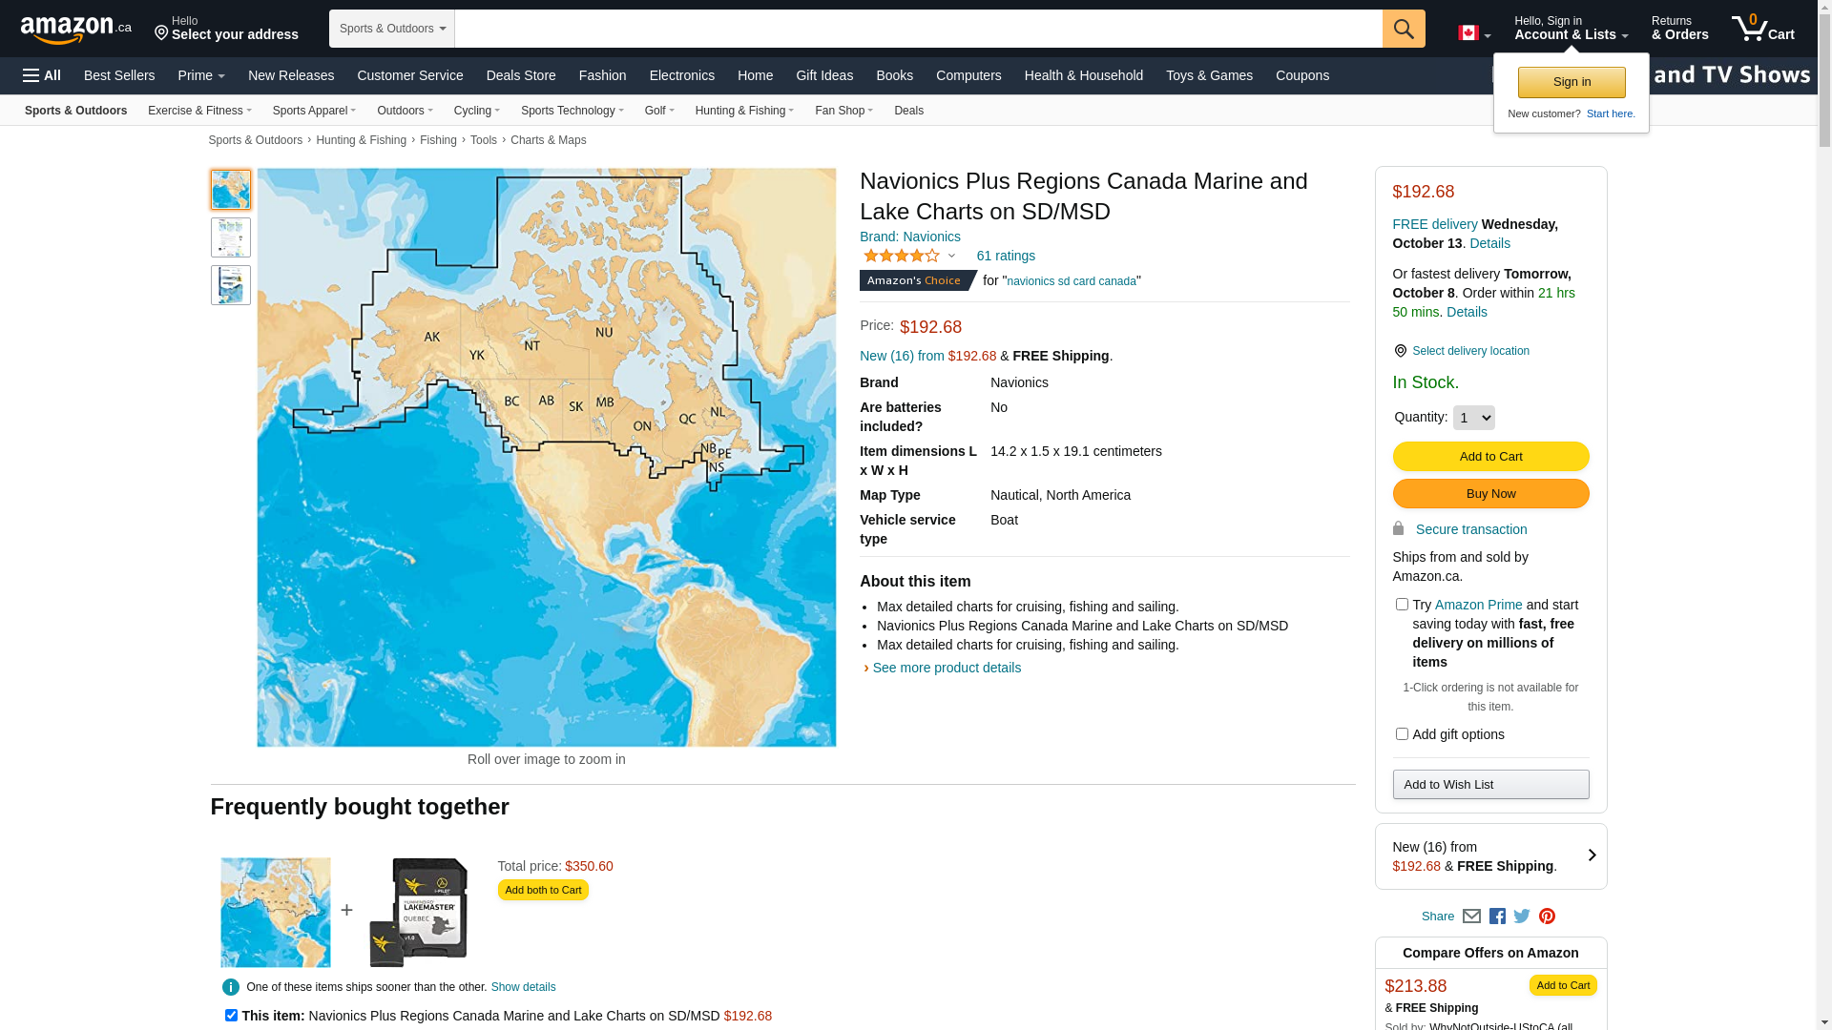Viewport: 1832px width, 1030px height.
Task: Open the See more product details link
Action: (x=946, y=668)
